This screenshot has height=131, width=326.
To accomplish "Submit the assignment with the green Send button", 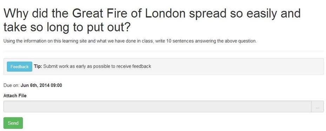I will pos(13,123).
